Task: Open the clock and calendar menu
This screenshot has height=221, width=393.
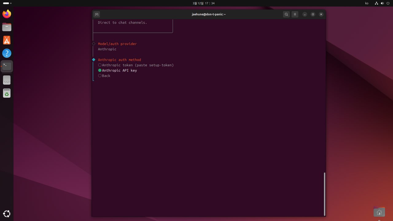Action: click(204, 3)
